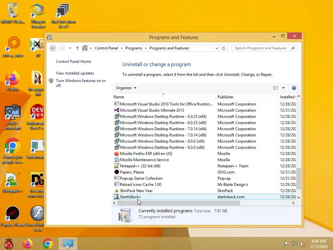Click the Start ornament button on taskbar
Image resolution: width=333 pixels, height=250 pixels.
(8, 243)
